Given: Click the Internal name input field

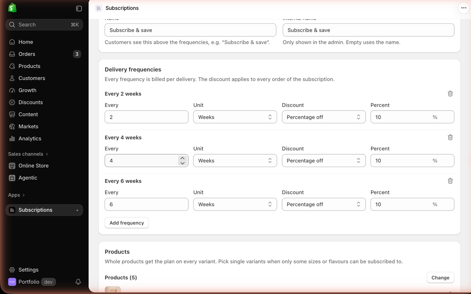Looking at the screenshot, I should tap(368, 30).
